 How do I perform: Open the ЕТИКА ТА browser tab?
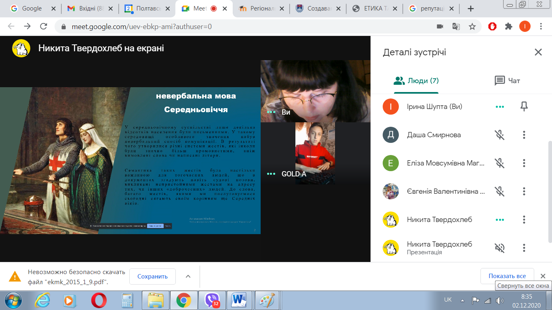pos(374,8)
